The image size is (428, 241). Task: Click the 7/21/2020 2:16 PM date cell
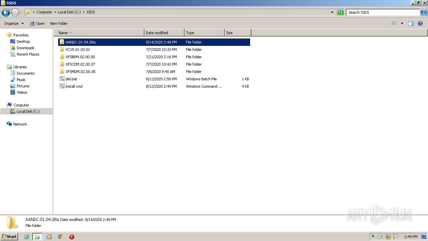pos(161,57)
